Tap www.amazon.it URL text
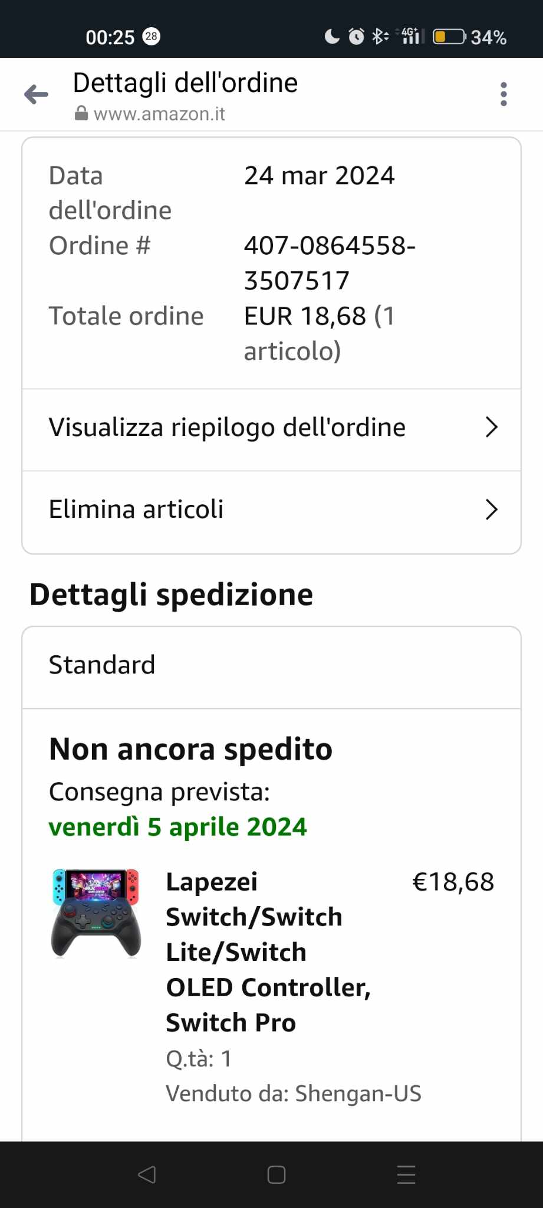Viewport: 543px width, 1208px height. pos(159,114)
